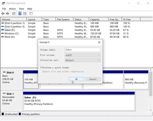
Task: Click the Forward arrow toolbar icon
Action: [7, 14]
